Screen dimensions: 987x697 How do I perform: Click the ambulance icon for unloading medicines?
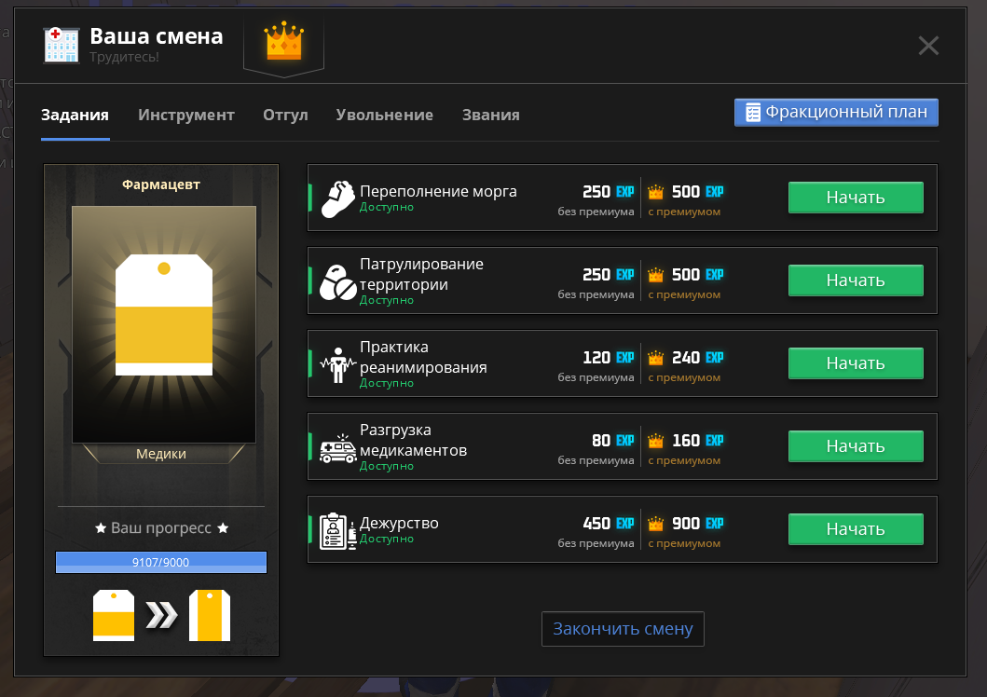point(338,448)
